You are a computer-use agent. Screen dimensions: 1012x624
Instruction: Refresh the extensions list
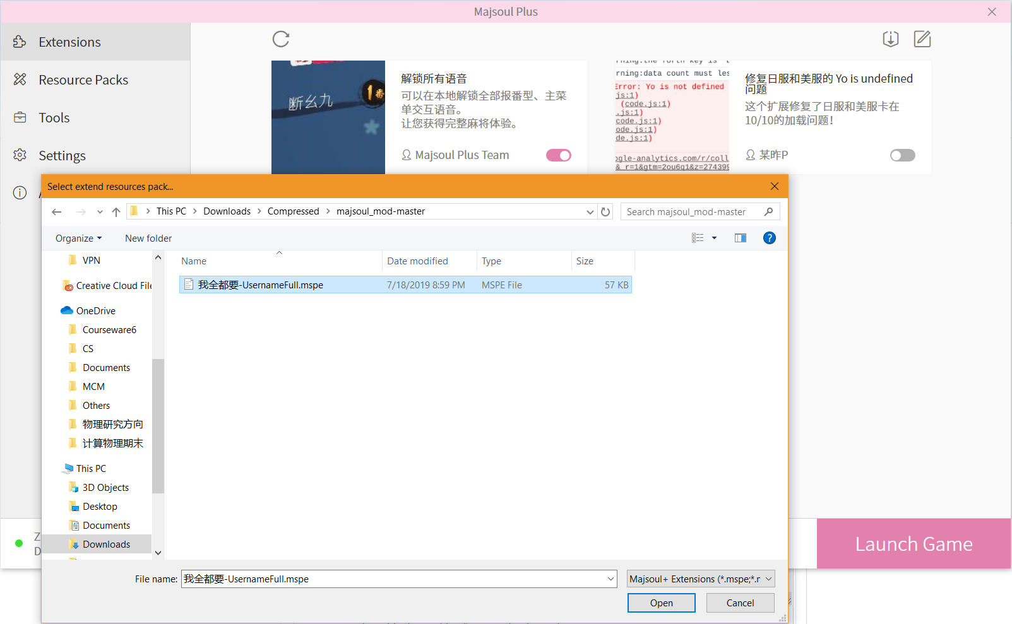[280, 38]
